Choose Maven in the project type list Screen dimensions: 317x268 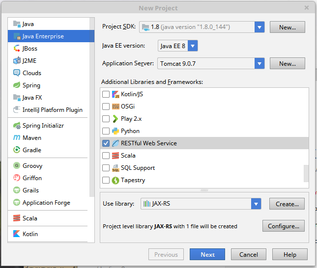49,138
